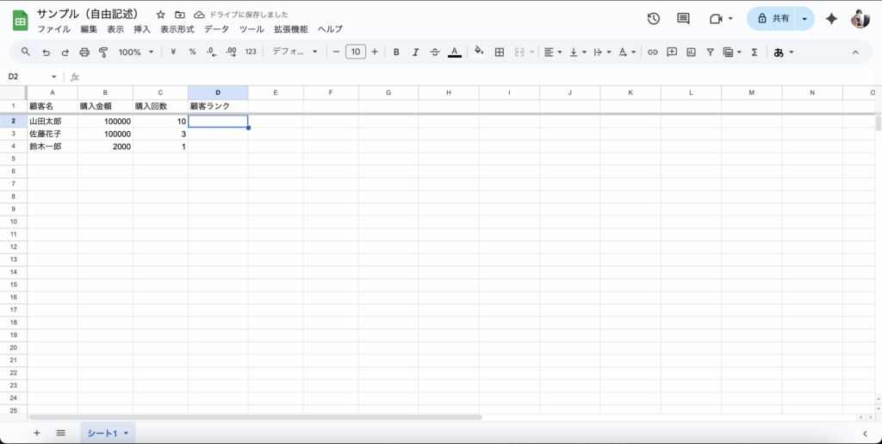Open the borders menu
Image resolution: width=882 pixels, height=444 pixels.
click(499, 53)
